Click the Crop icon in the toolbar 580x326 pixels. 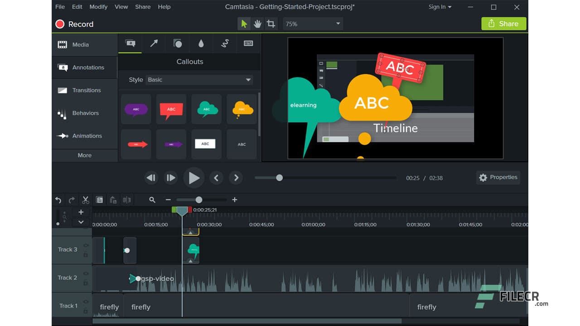[271, 24]
